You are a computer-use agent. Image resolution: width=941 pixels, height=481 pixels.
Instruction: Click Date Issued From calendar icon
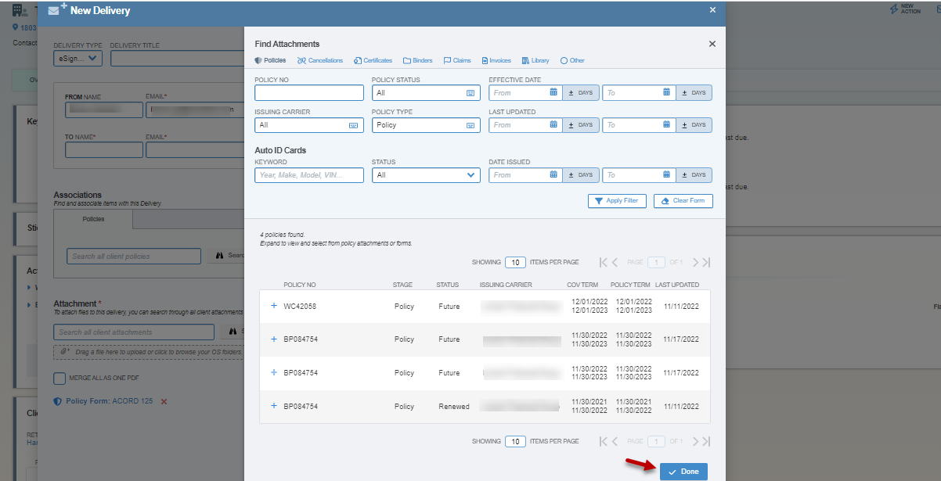coord(553,175)
